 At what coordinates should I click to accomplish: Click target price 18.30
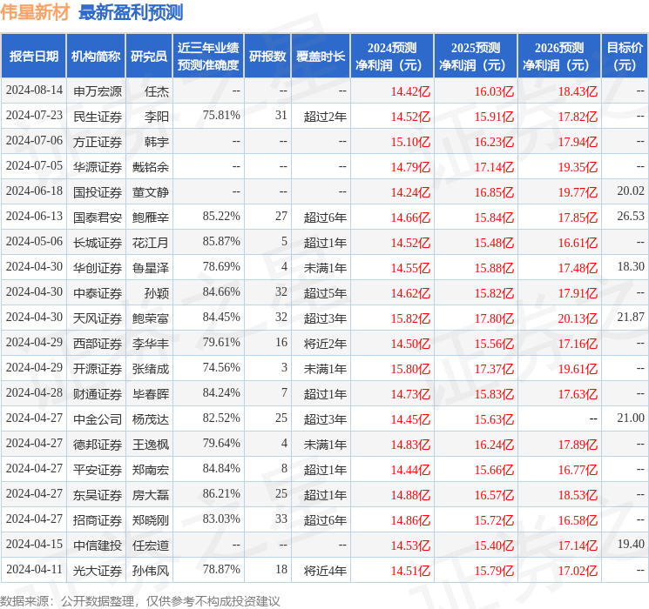[x=631, y=267]
